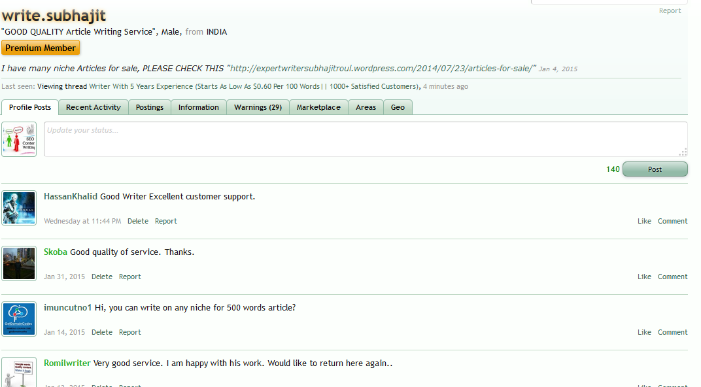
Task: Click the Jan 4, 2015 status date
Action: point(558,69)
